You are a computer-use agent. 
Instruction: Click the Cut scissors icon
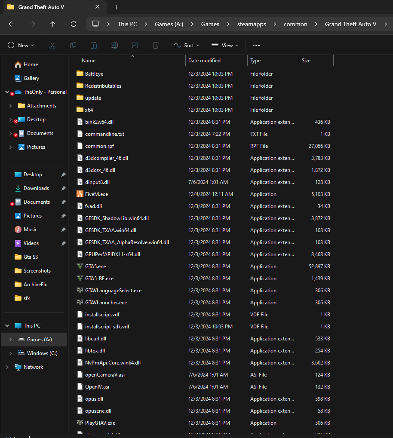52,45
